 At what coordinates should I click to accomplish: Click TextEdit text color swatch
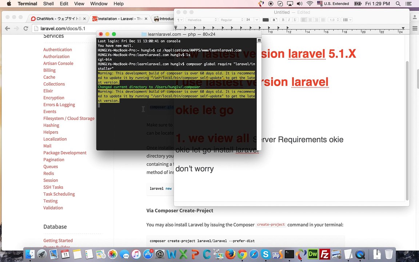[266, 20]
